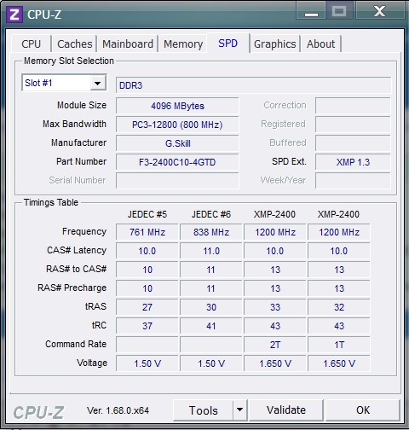Click the XMP 1.3 SPD Ext. value
This screenshot has height=430, width=409.
click(x=353, y=162)
